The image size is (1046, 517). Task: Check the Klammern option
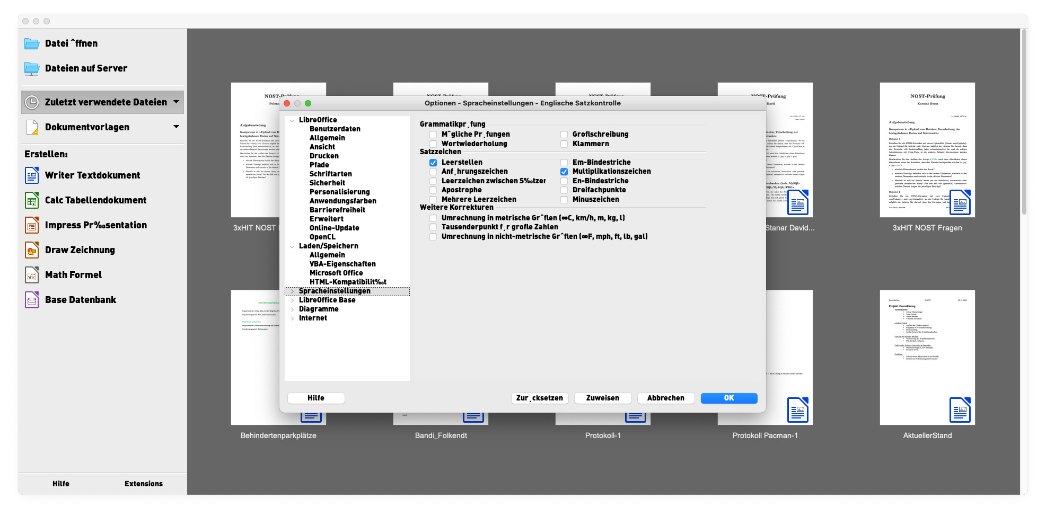(564, 144)
